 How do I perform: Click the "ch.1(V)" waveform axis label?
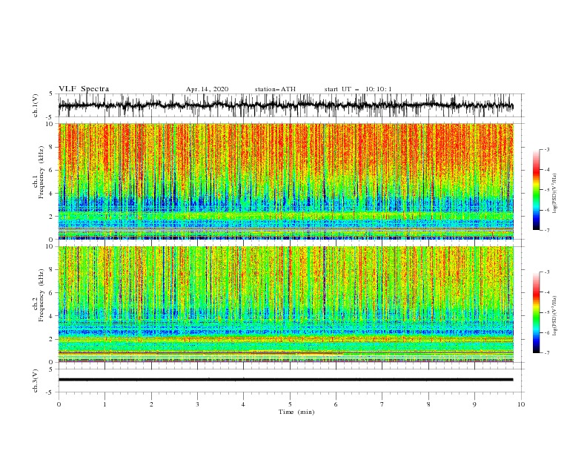coord(35,105)
